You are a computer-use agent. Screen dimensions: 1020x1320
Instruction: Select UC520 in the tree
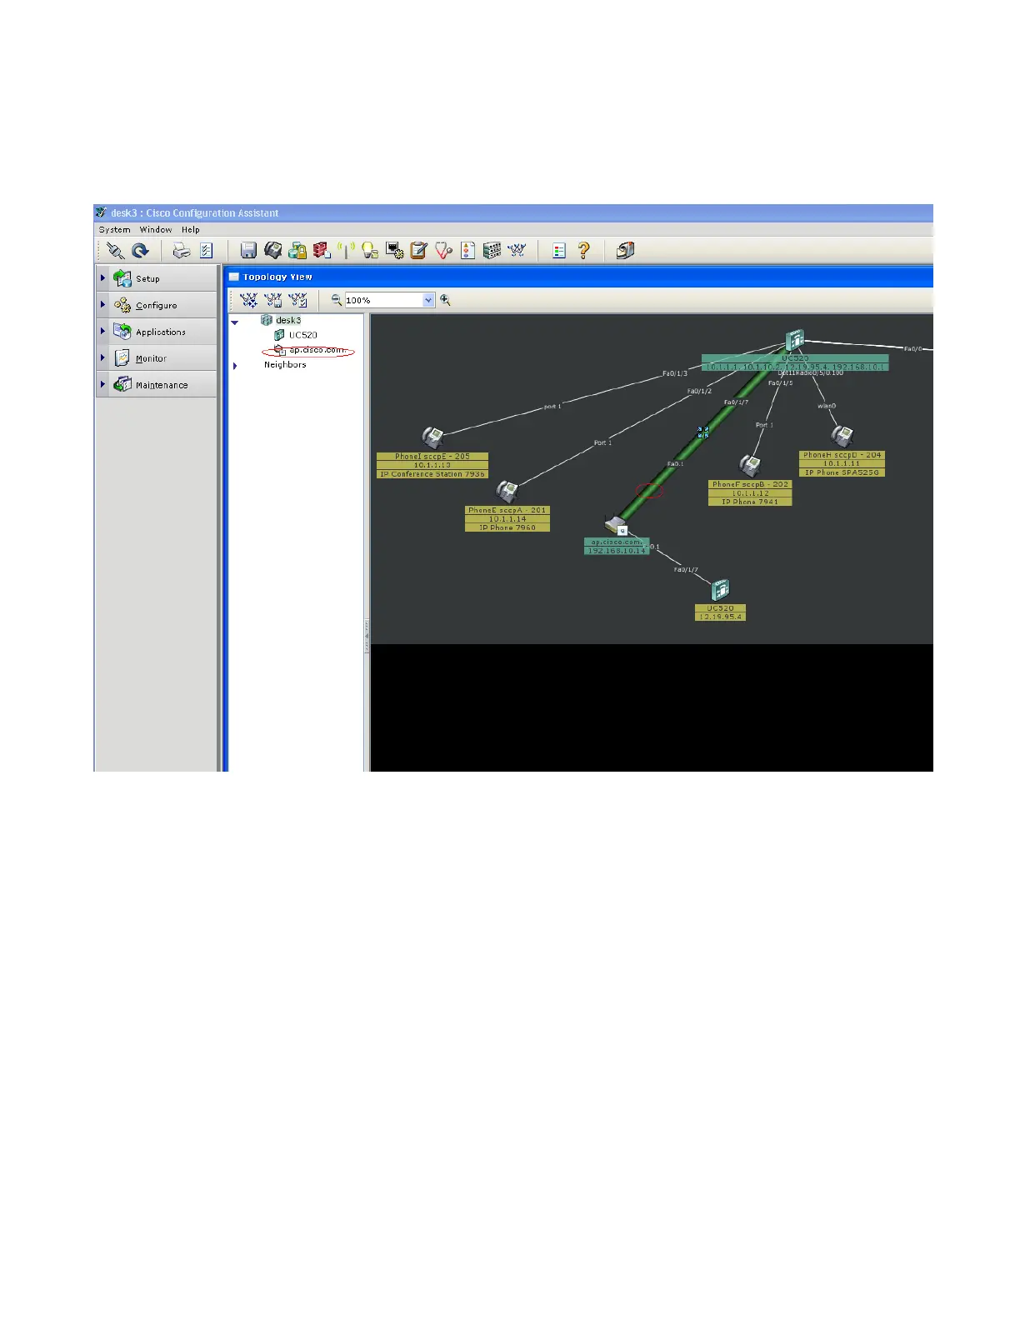point(303,335)
